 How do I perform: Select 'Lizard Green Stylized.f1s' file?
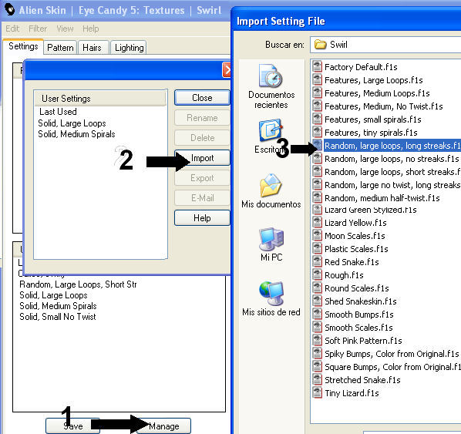click(x=371, y=210)
